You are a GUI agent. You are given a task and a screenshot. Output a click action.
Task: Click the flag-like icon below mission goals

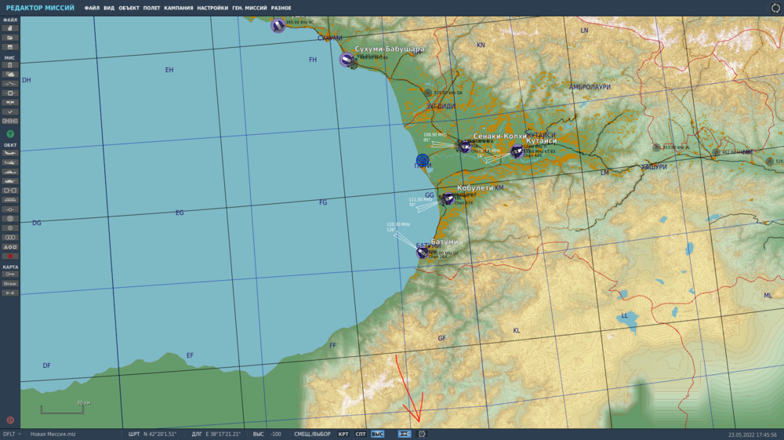pyautogui.click(x=10, y=103)
